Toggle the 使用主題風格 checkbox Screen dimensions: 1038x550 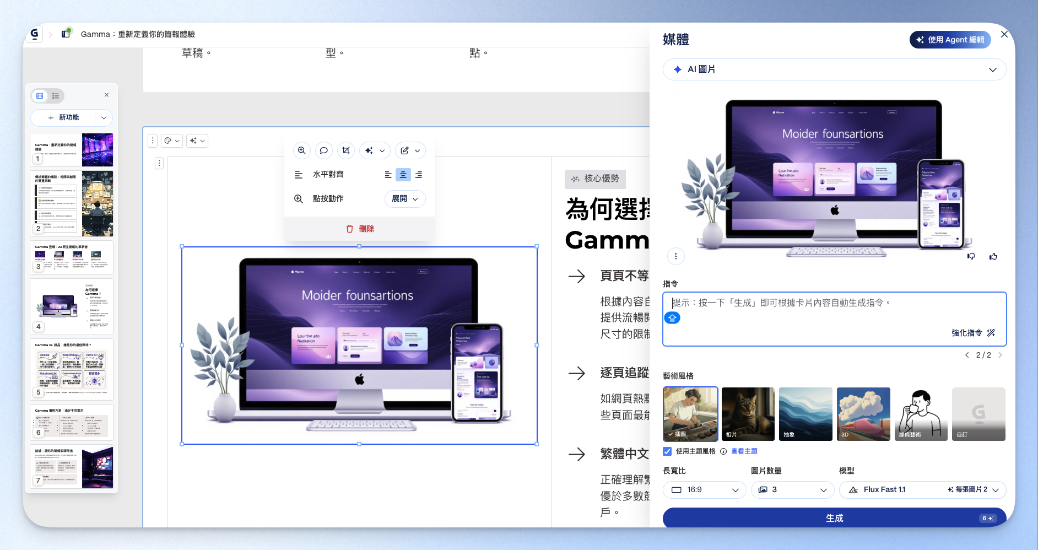pyautogui.click(x=667, y=451)
